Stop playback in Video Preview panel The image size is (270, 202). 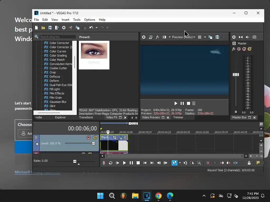[x=189, y=103]
